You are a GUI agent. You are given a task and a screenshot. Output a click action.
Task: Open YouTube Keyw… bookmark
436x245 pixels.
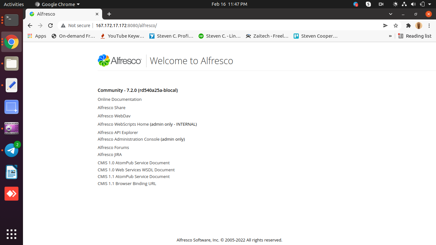coord(122,36)
